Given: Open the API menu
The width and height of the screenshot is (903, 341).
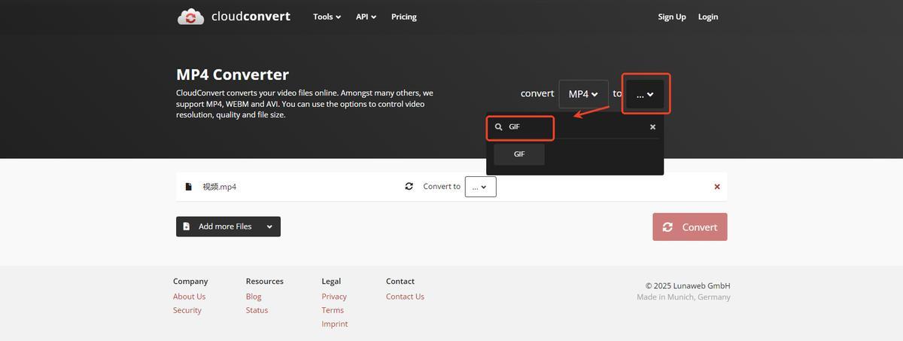Looking at the screenshot, I should 366,17.
